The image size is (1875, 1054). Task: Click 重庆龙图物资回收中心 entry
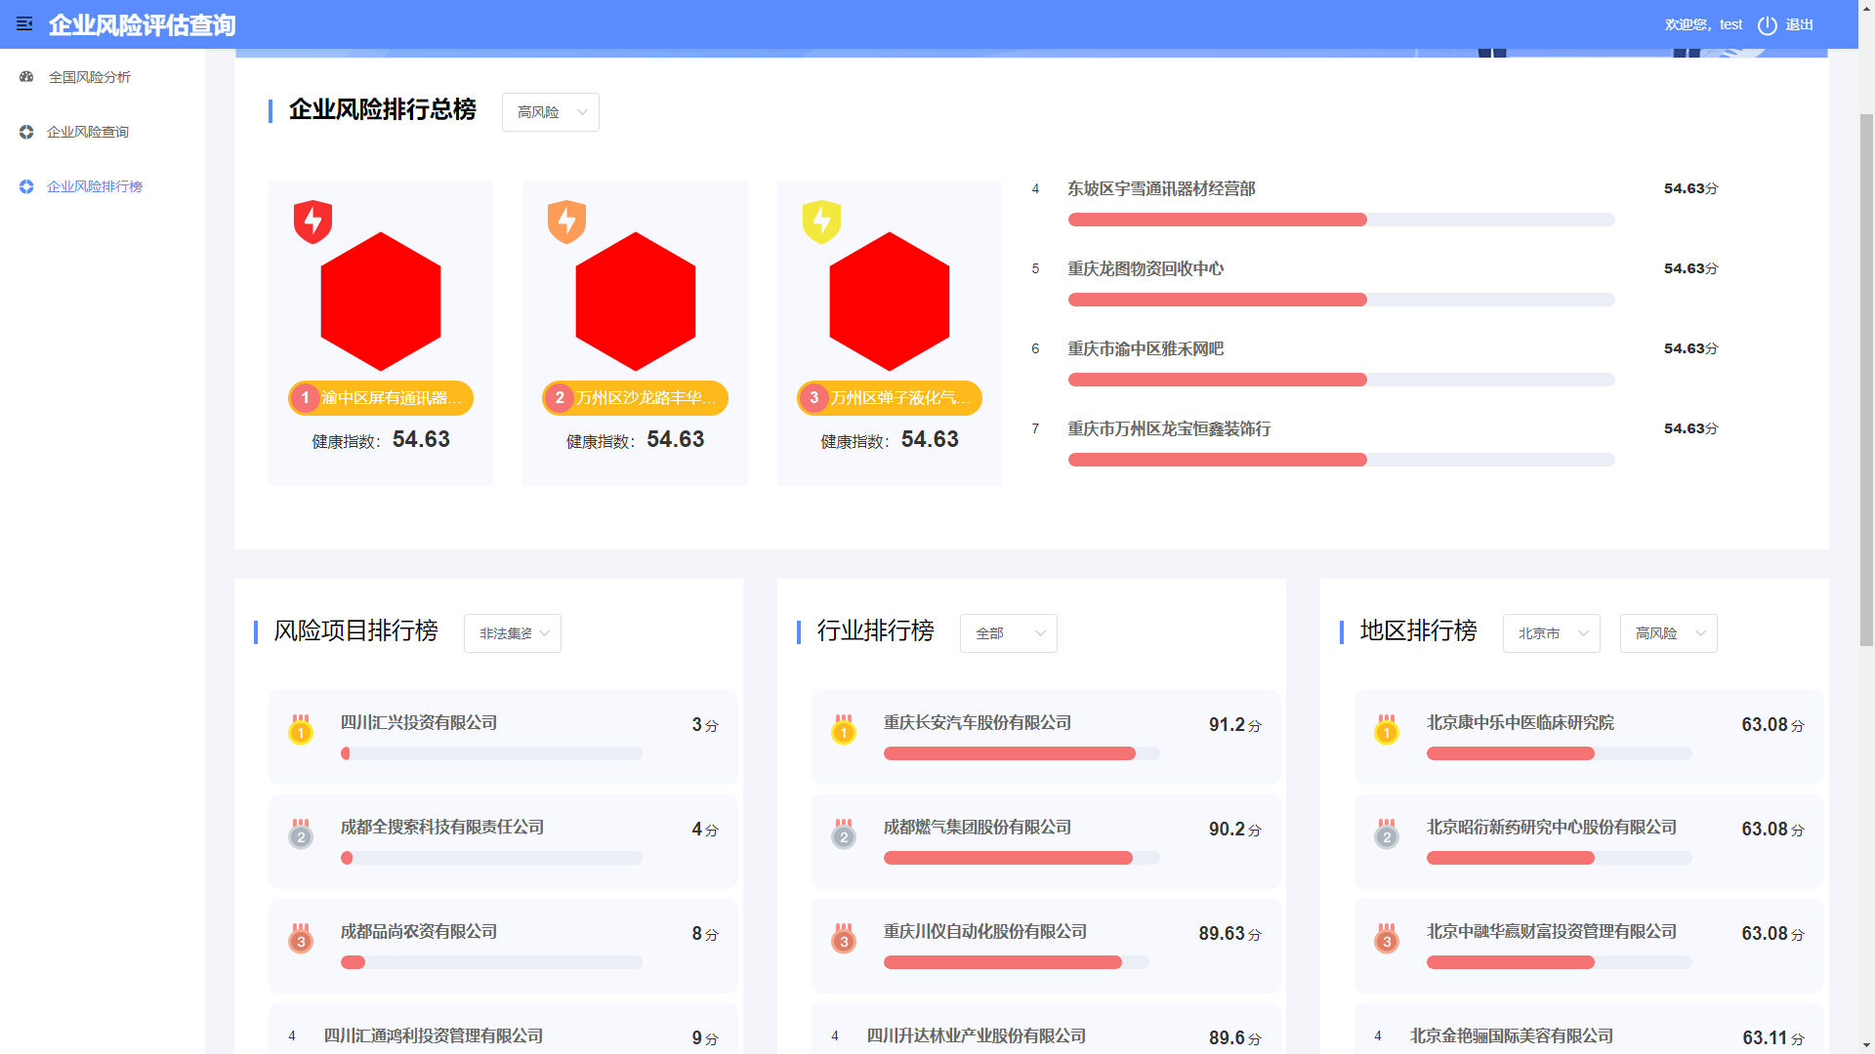[x=1146, y=268]
